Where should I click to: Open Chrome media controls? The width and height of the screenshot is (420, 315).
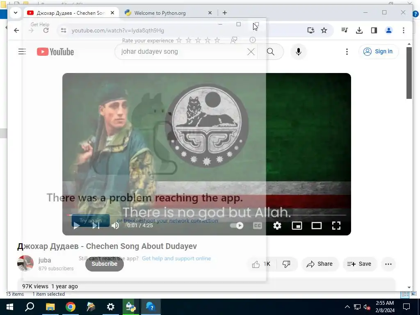pyautogui.click(x=345, y=30)
